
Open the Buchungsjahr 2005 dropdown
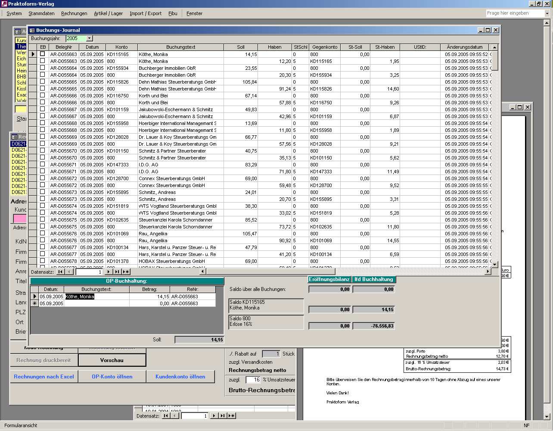pos(89,38)
